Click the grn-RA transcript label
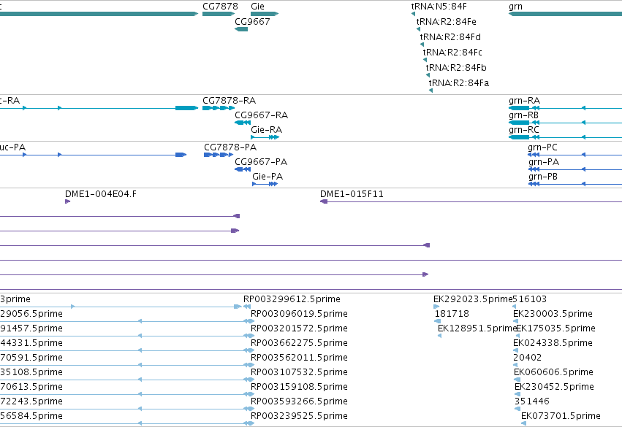Screen dimensions: 622x427 524,101
